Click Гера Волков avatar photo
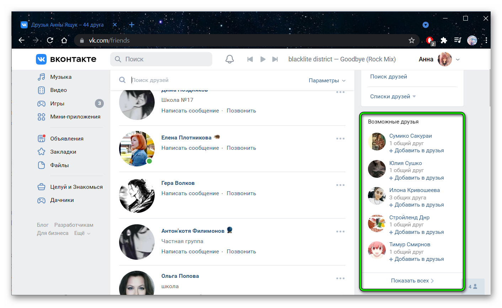 pos(137,195)
